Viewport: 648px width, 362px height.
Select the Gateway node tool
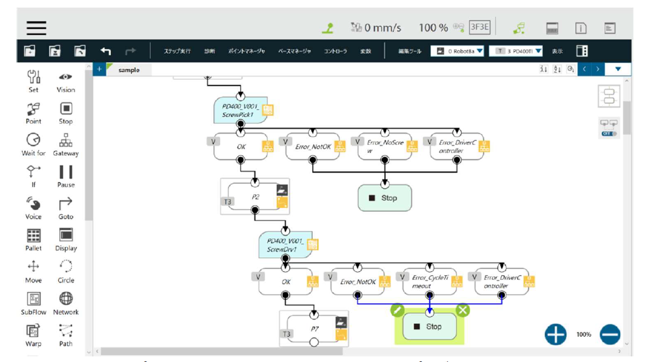(66, 145)
